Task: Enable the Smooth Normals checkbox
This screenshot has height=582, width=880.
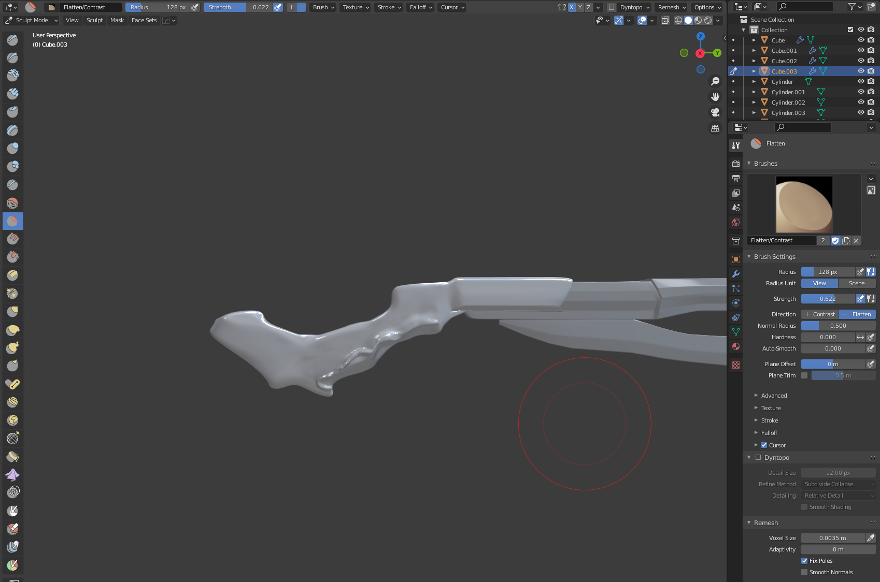Action: pyautogui.click(x=804, y=572)
